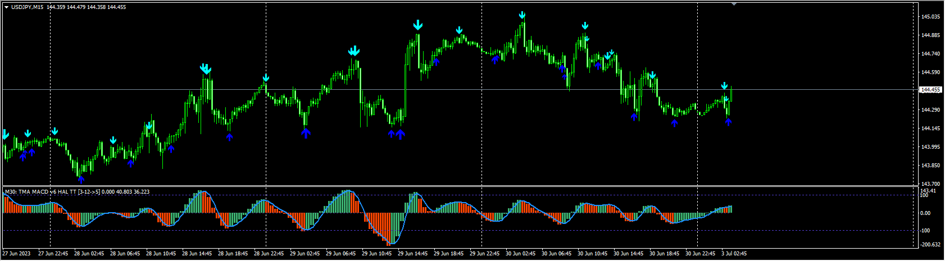The width and height of the screenshot is (945, 261).
Task: Click the 27 Jun 22:45 time label
Action: point(53,254)
